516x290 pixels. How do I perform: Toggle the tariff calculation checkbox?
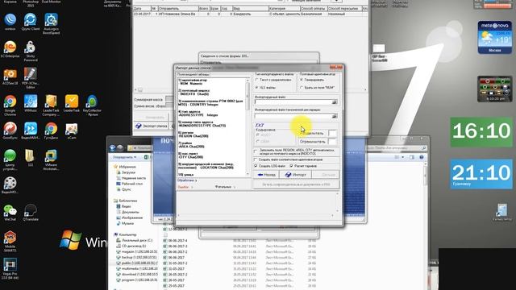point(292,166)
